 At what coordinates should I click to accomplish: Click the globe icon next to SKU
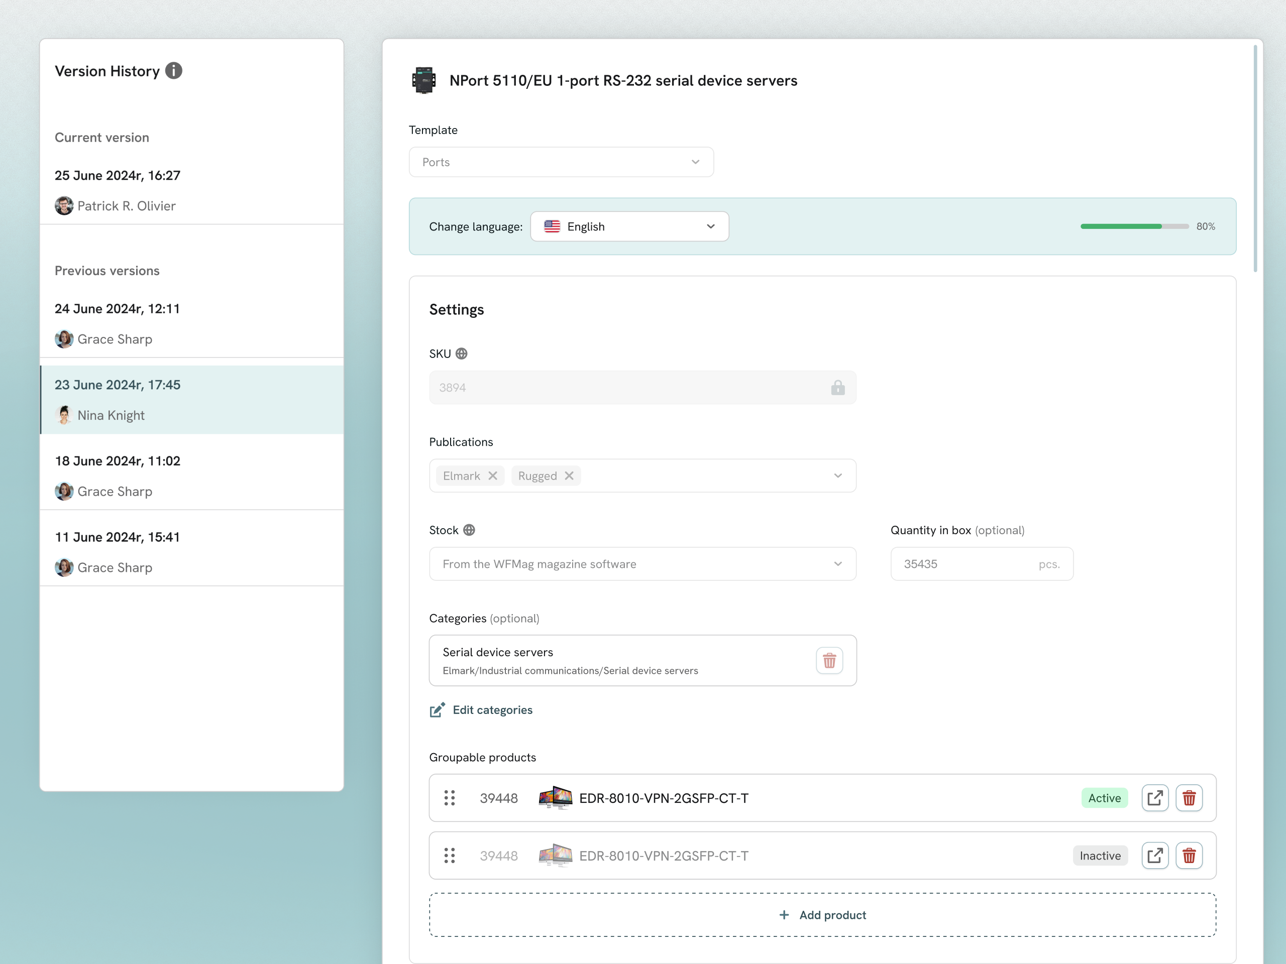[x=462, y=352]
